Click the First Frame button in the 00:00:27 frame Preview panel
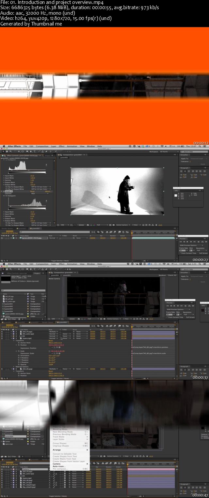 click(x=181, y=241)
